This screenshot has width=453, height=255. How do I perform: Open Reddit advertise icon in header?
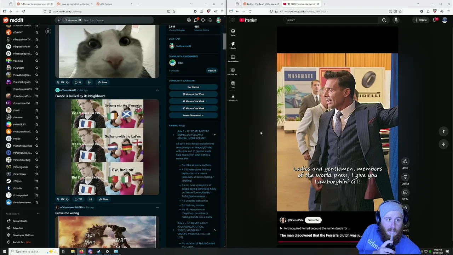[x=189, y=20]
